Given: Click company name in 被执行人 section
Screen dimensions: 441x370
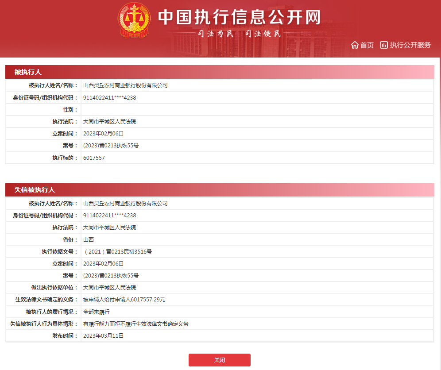Looking at the screenshot, I should click(x=125, y=85).
